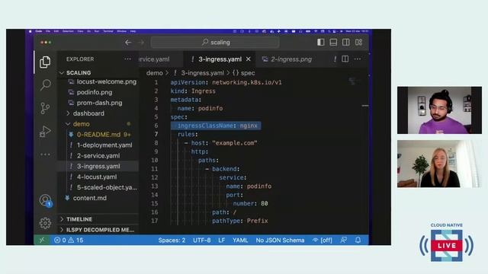Image resolution: width=488 pixels, height=274 pixels.
Task: Toggle the secondary side bar layout icon
Action: (x=345, y=43)
